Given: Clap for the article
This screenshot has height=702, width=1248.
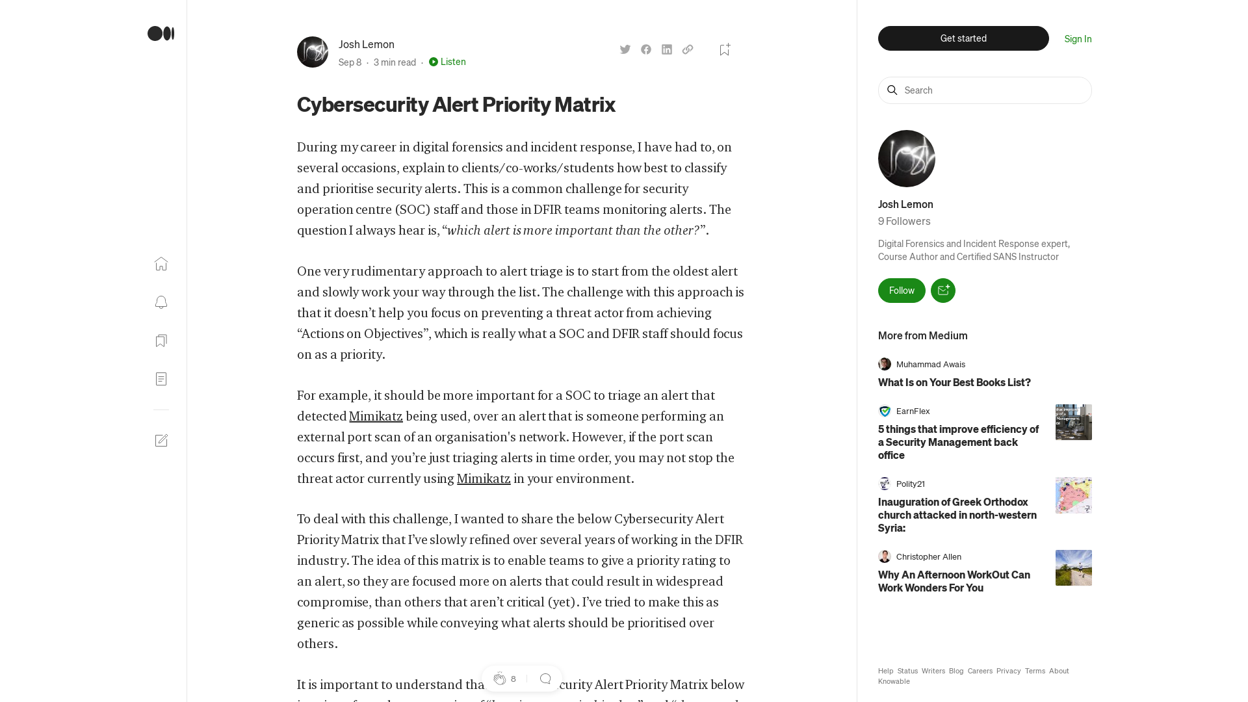Looking at the screenshot, I should [x=500, y=678].
